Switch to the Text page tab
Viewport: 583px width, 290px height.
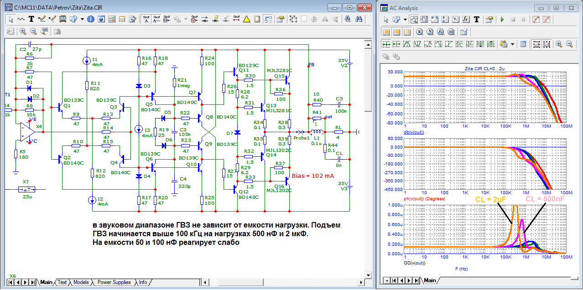pos(62,283)
